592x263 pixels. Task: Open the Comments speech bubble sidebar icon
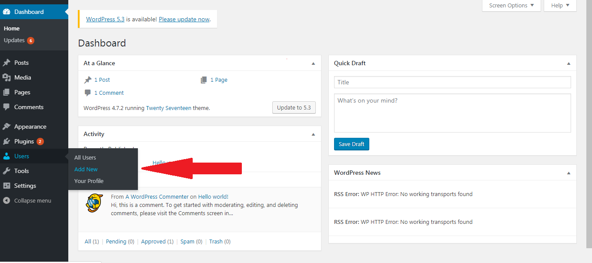point(7,107)
